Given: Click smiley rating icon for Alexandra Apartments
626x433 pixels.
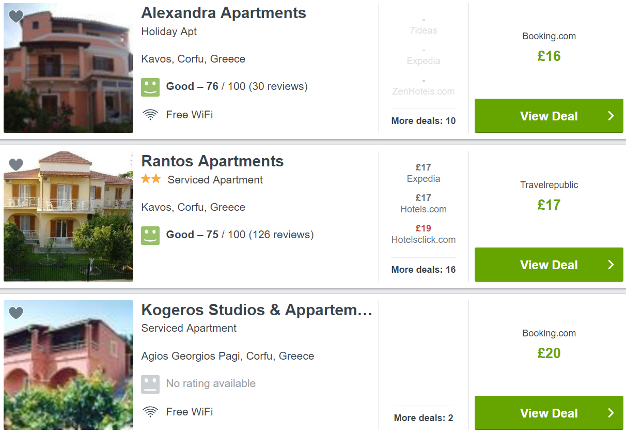Looking at the screenshot, I should coord(150,87).
